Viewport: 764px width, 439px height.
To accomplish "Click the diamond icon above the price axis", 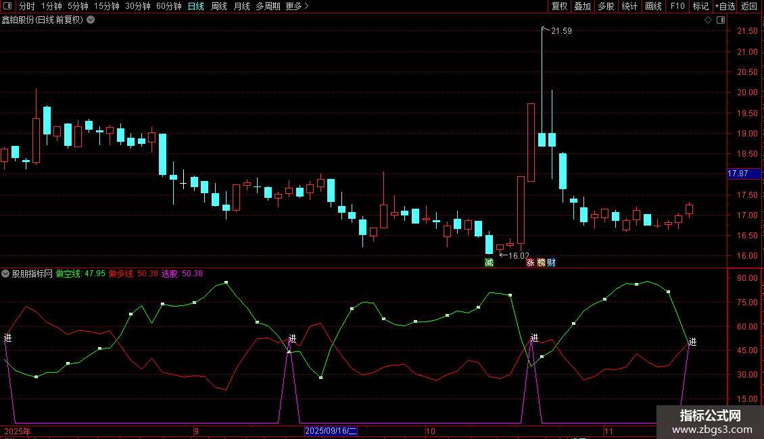I will (x=708, y=20).
